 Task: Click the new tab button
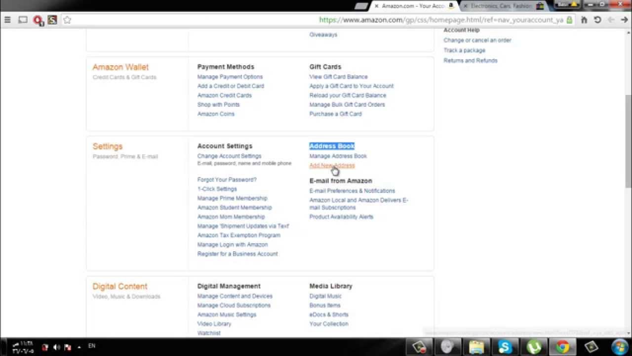click(x=361, y=6)
